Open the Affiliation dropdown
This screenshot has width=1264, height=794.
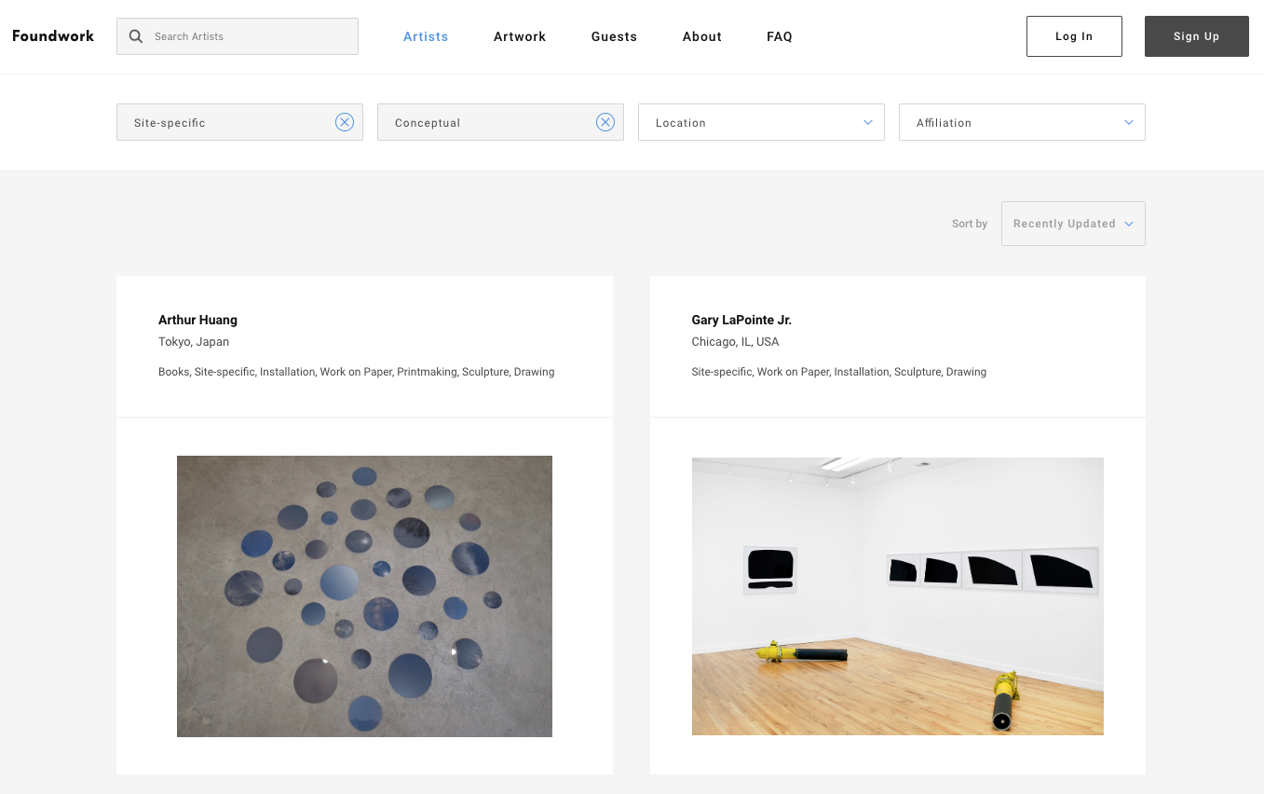coord(1022,122)
